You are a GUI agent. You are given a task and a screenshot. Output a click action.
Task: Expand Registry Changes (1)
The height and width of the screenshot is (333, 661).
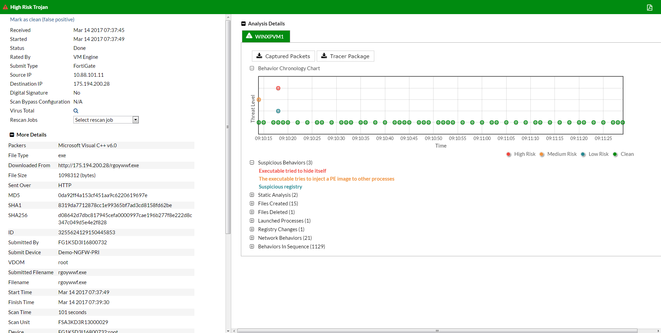tap(252, 229)
